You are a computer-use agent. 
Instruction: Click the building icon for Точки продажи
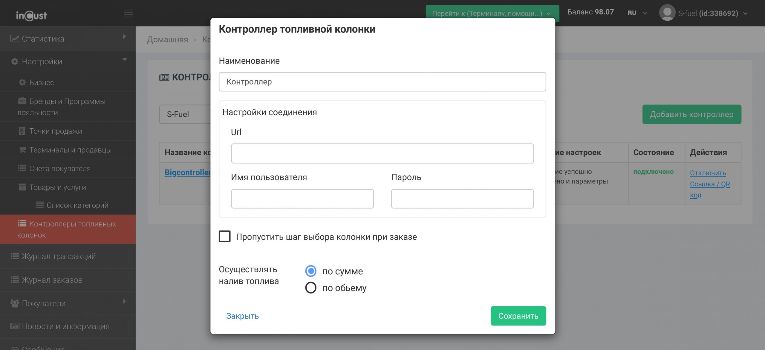pos(22,131)
